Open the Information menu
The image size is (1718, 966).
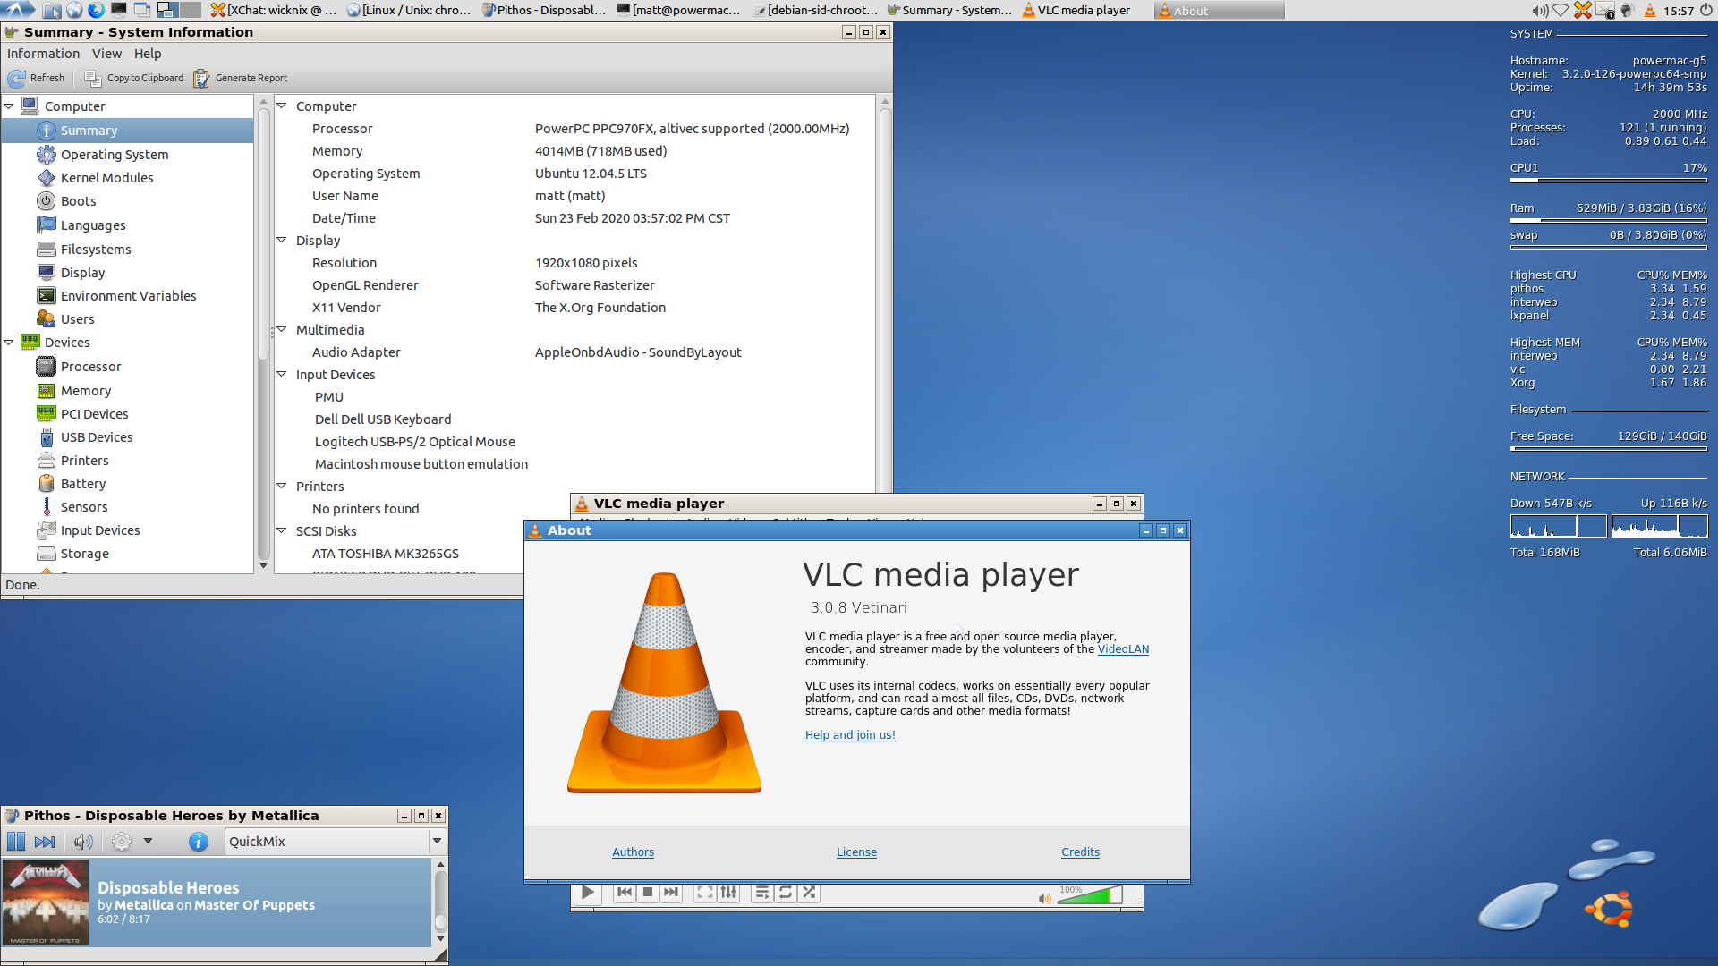click(x=43, y=54)
